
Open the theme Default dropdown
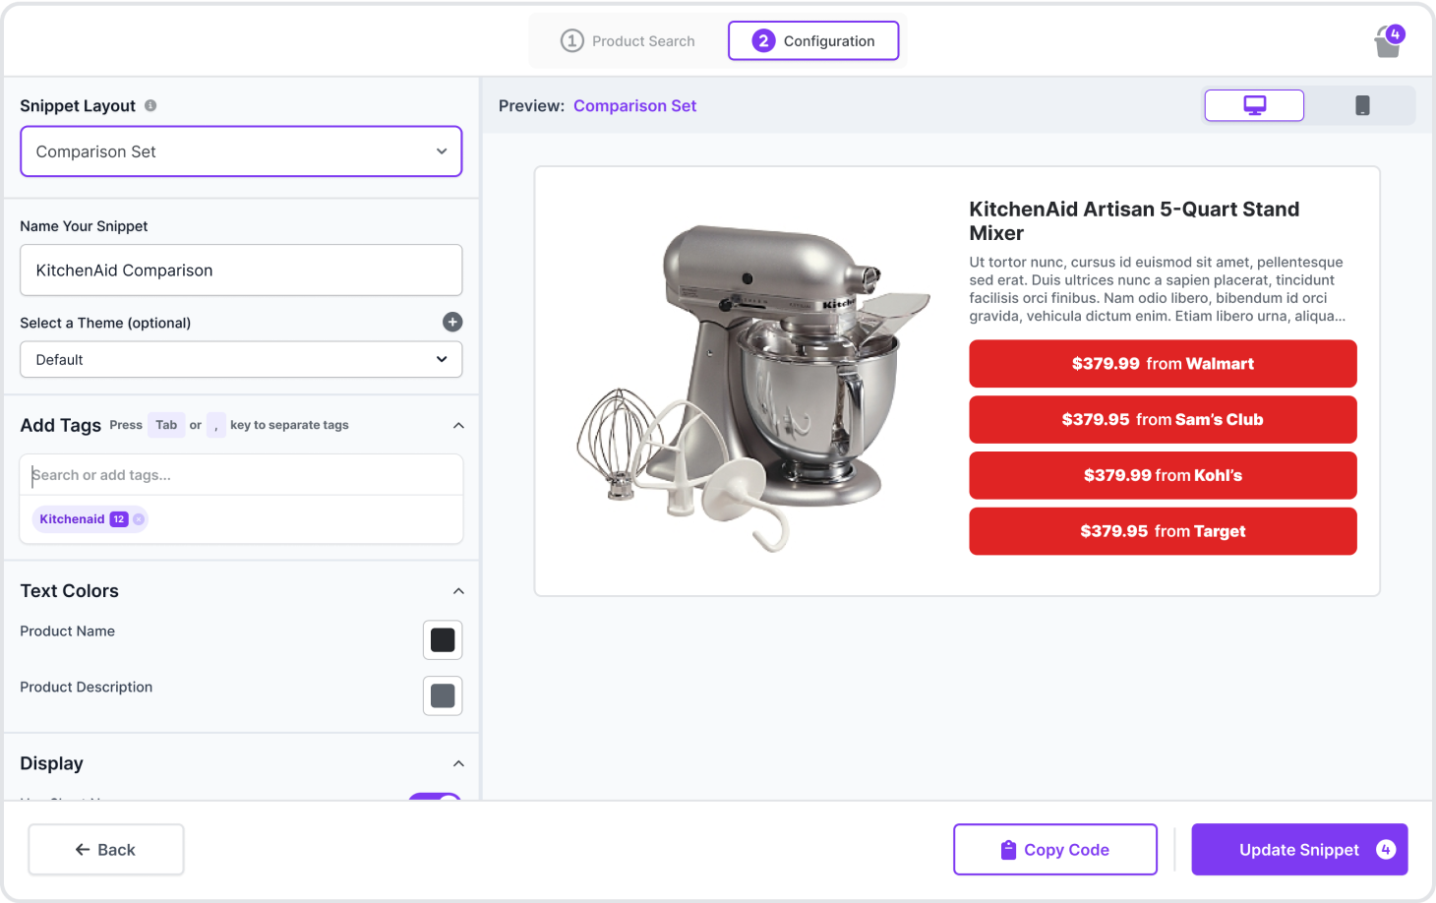[241, 360]
